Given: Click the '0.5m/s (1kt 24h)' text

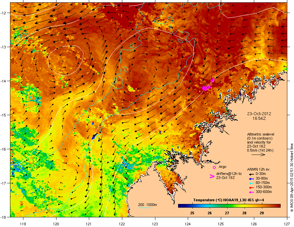Looking at the screenshot, I should 260,150.
